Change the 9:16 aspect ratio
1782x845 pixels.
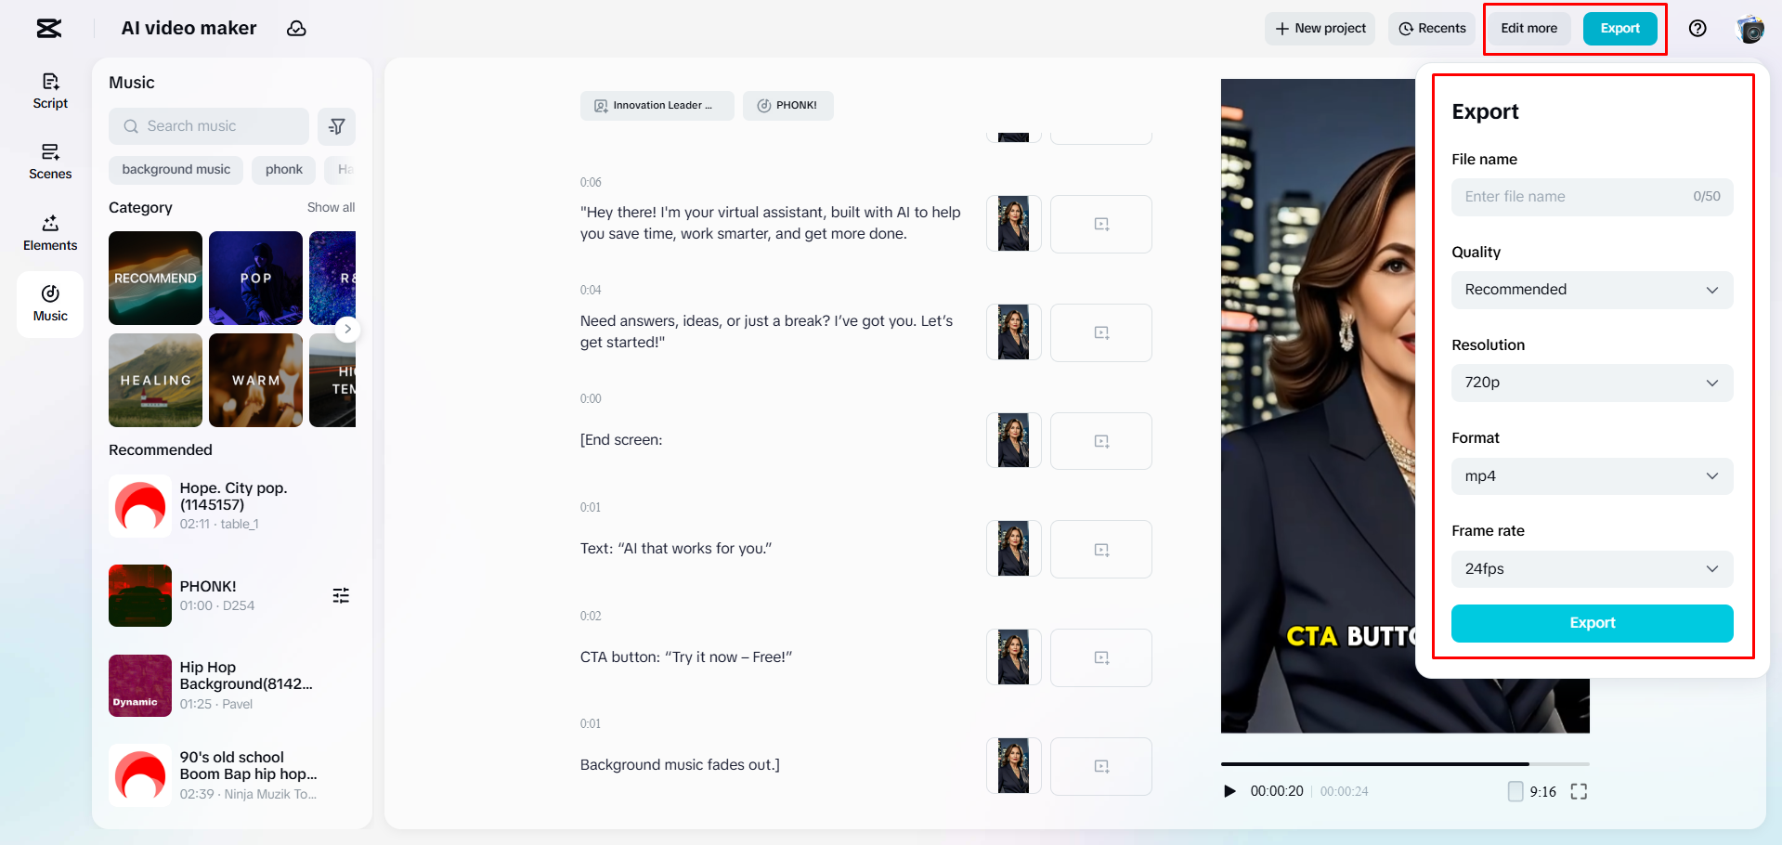[1532, 791]
